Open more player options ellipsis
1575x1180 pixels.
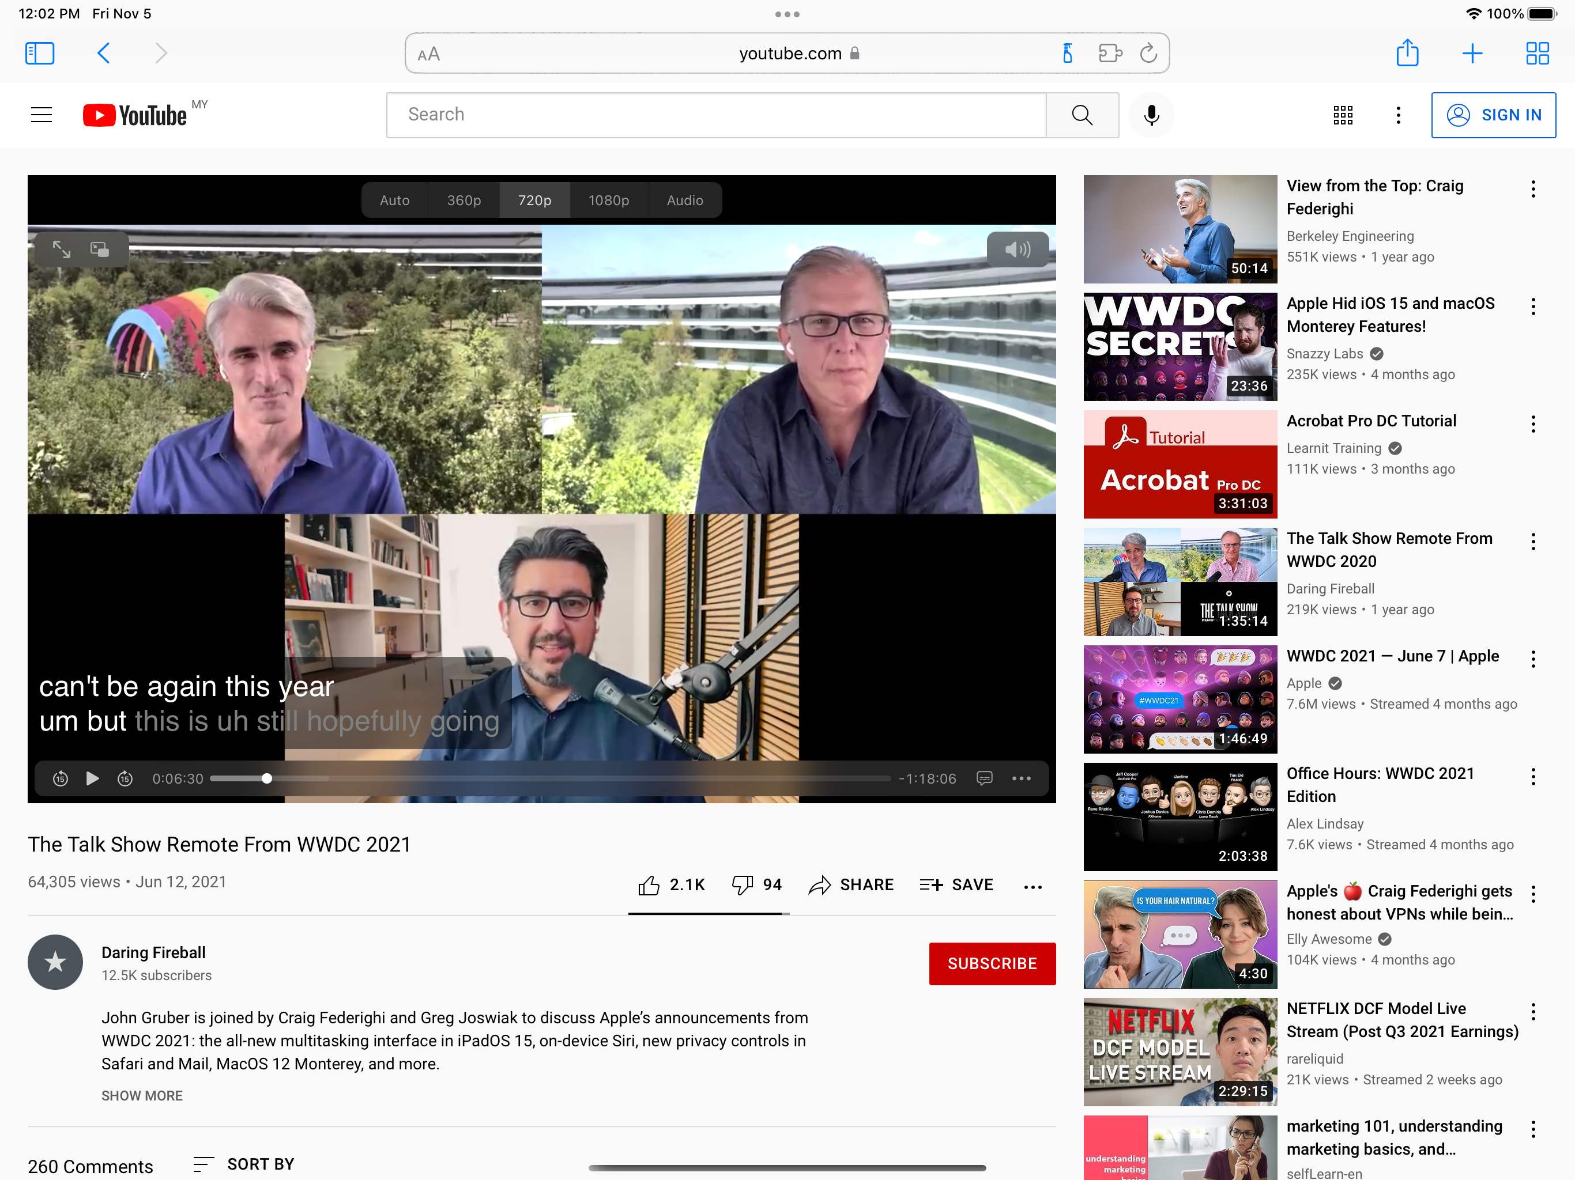1021,778
